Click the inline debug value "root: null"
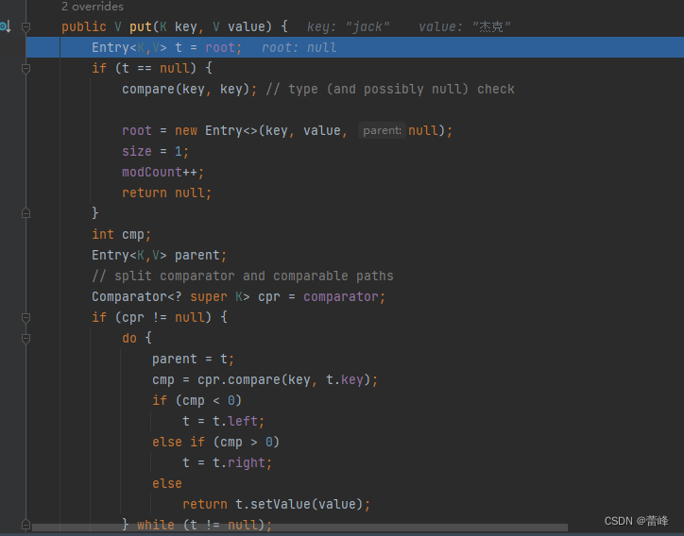Viewport: 684px width, 536px height. (299, 47)
